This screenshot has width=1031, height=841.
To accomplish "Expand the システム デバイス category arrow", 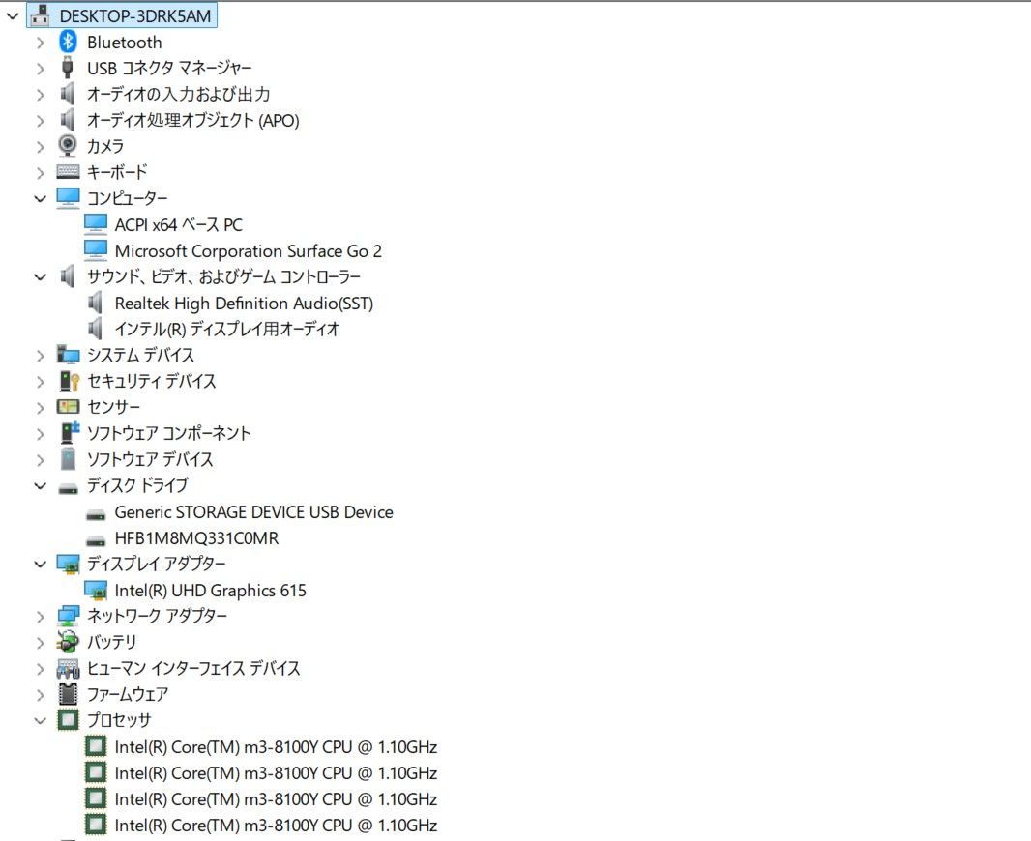I will point(40,356).
